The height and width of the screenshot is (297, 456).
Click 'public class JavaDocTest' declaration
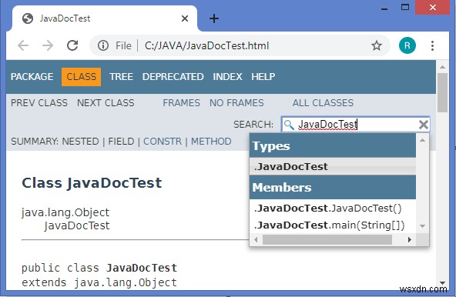(99, 268)
